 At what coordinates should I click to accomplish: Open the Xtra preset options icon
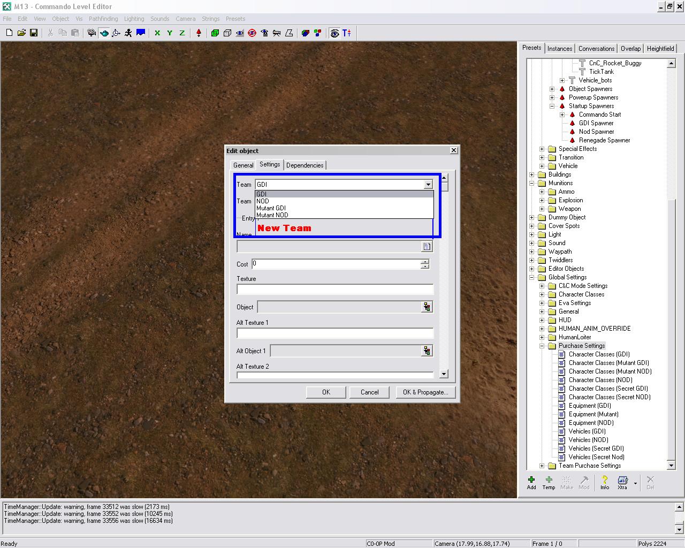click(x=622, y=482)
